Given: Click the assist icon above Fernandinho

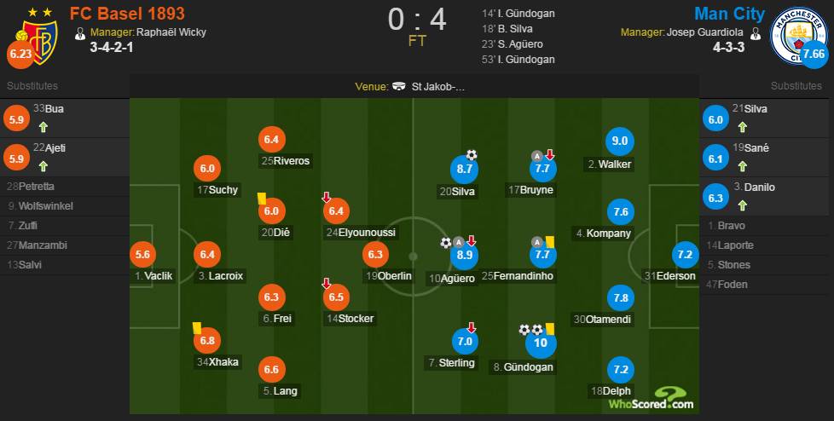Looking at the screenshot, I should point(537,242).
